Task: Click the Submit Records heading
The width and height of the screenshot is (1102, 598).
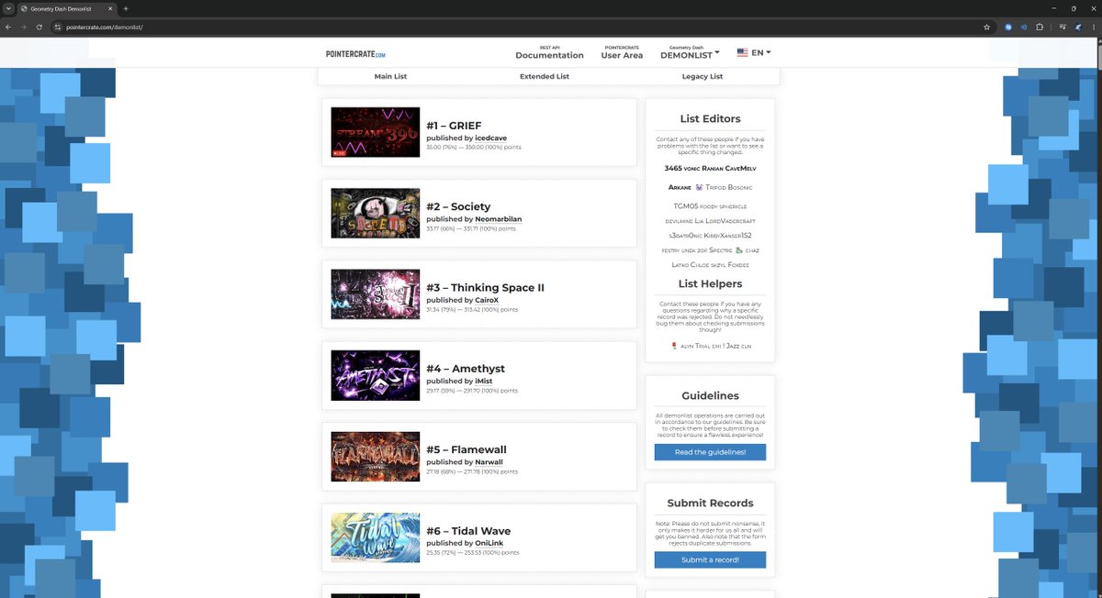Action: 710,504
